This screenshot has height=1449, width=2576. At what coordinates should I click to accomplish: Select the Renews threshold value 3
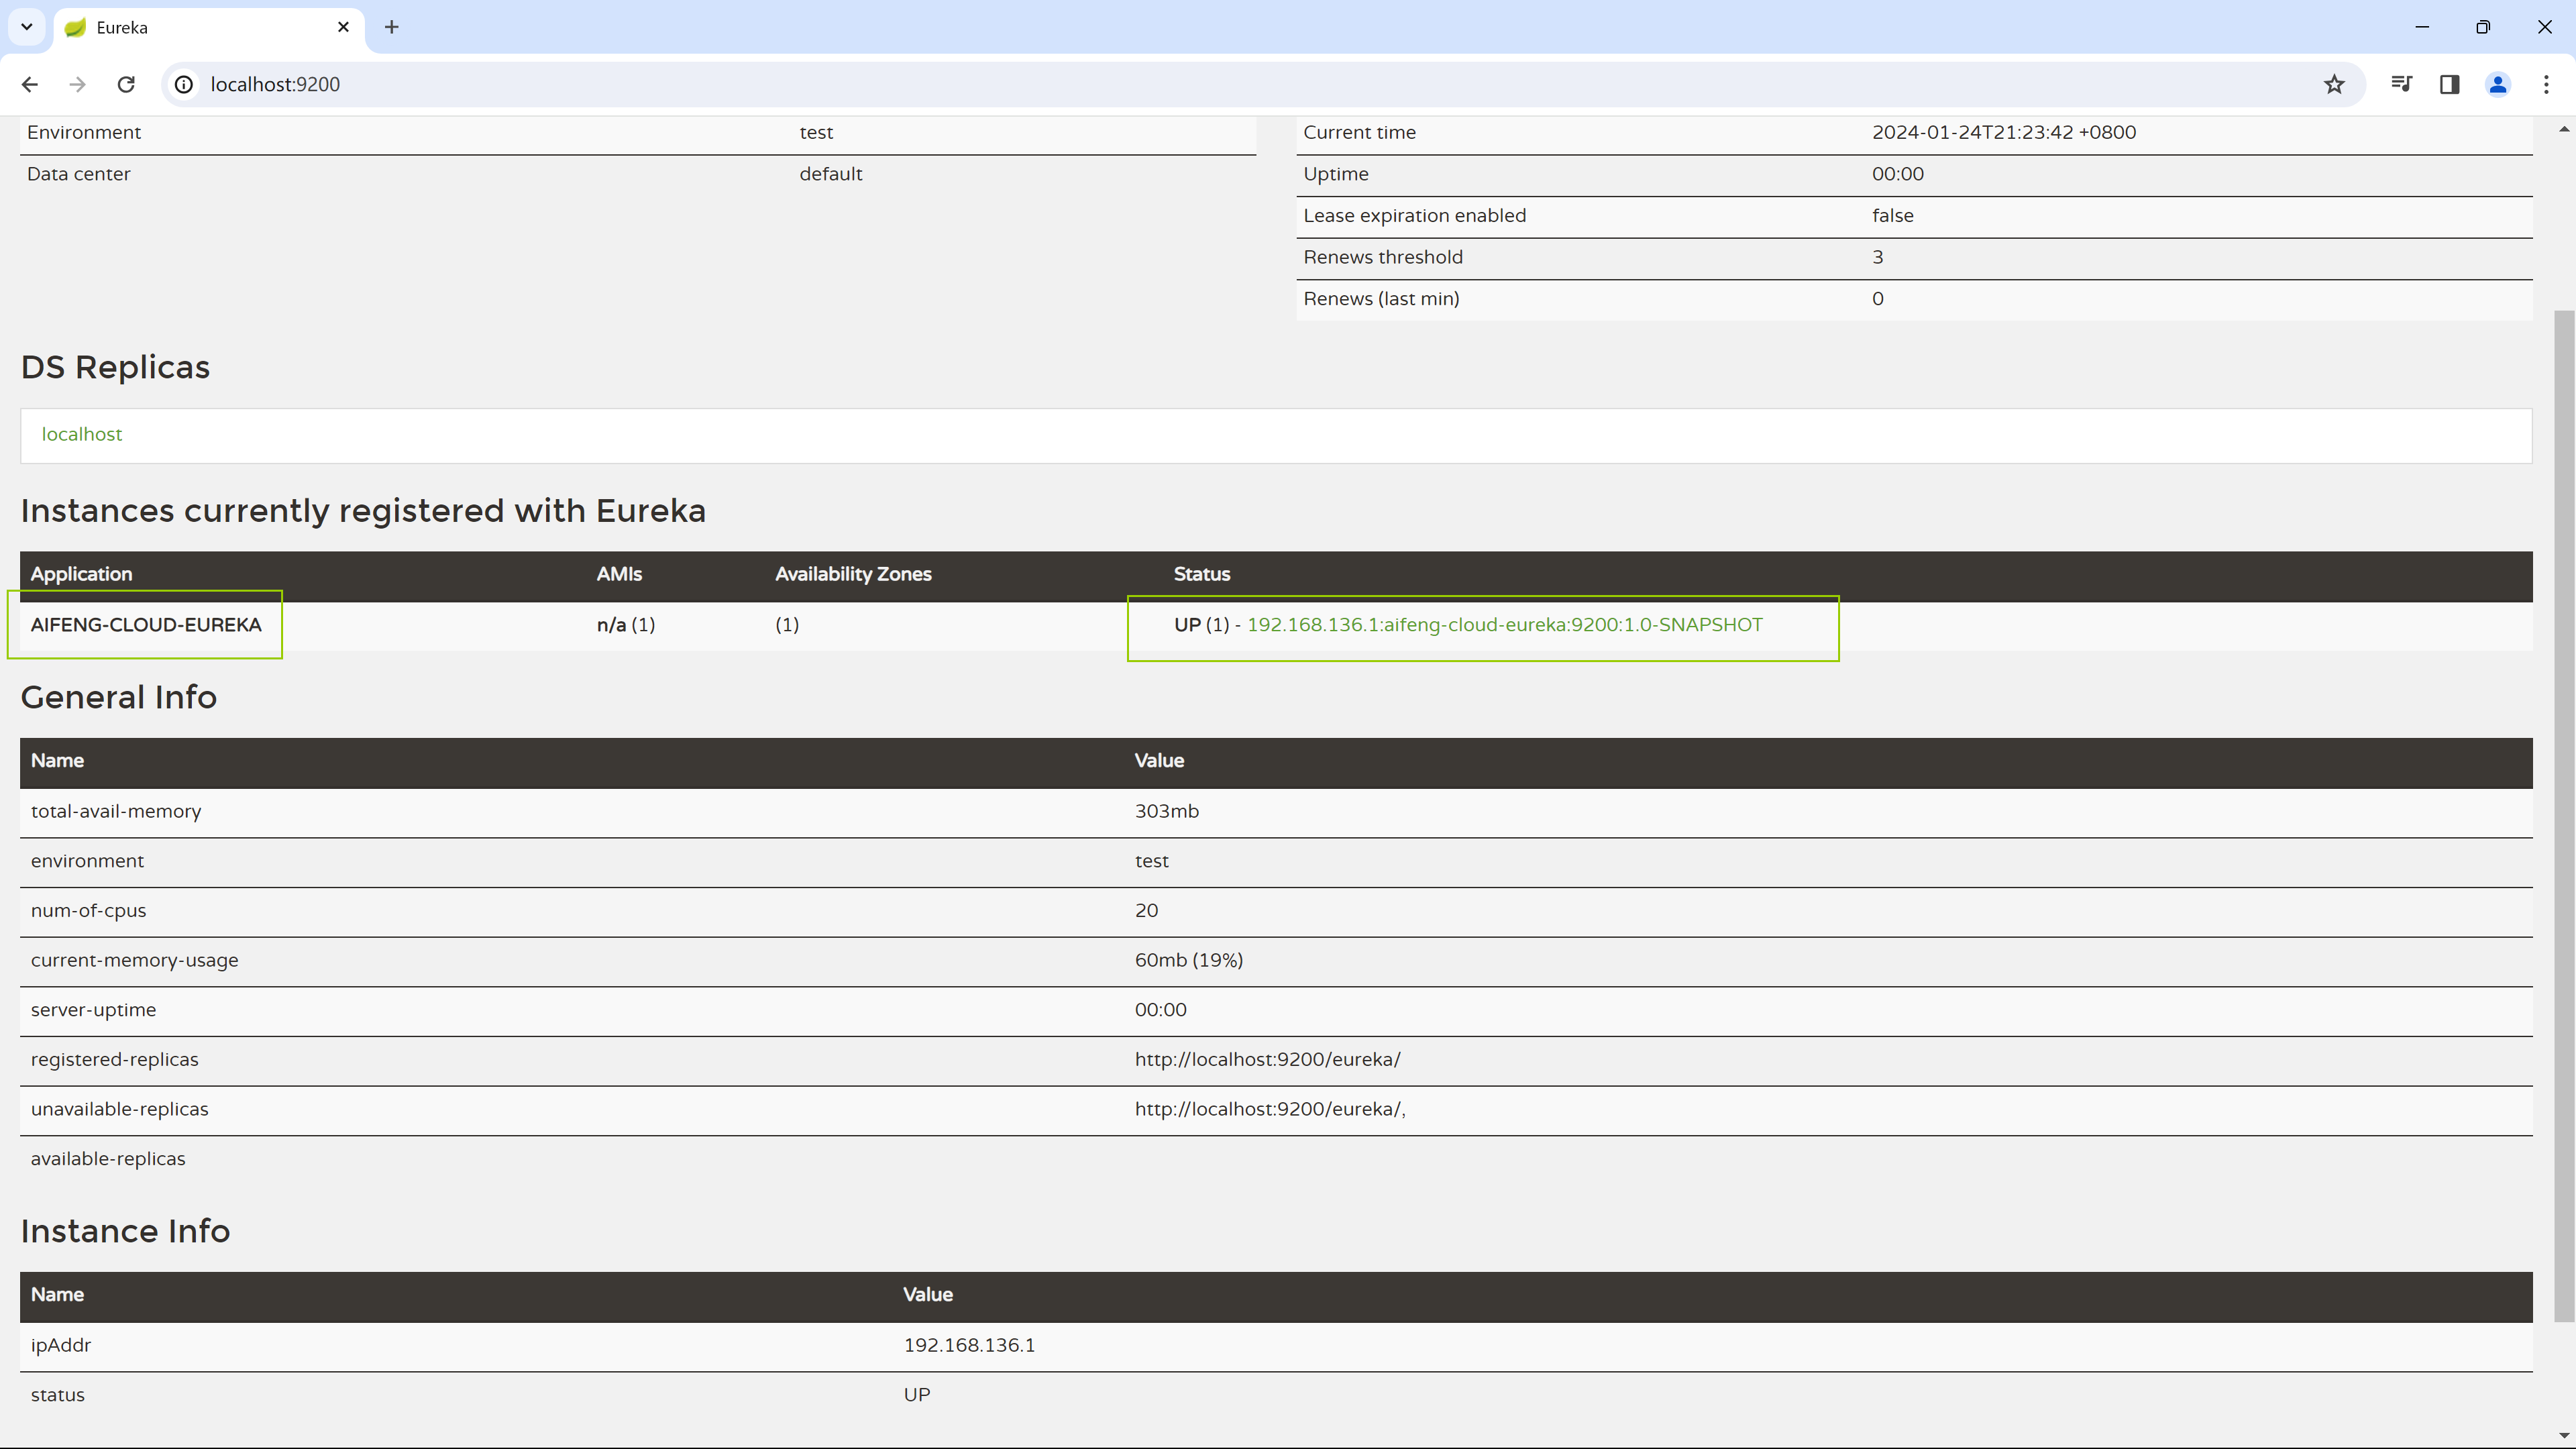(x=1877, y=257)
